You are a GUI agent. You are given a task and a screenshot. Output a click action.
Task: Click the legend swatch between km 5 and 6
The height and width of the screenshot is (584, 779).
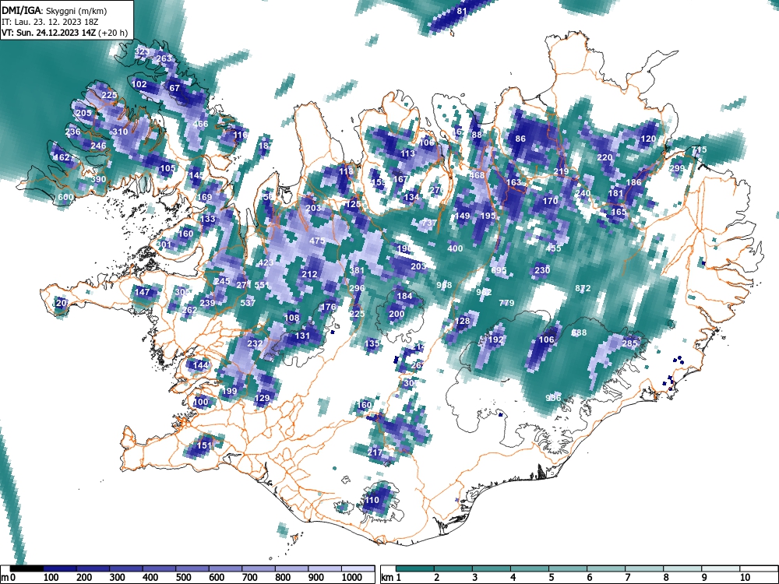pos(568,568)
